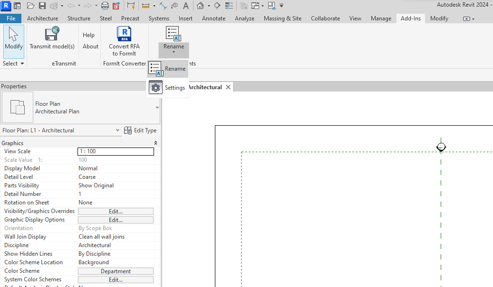
Task: Click the Save floppy disk icon
Action: click(42, 6)
